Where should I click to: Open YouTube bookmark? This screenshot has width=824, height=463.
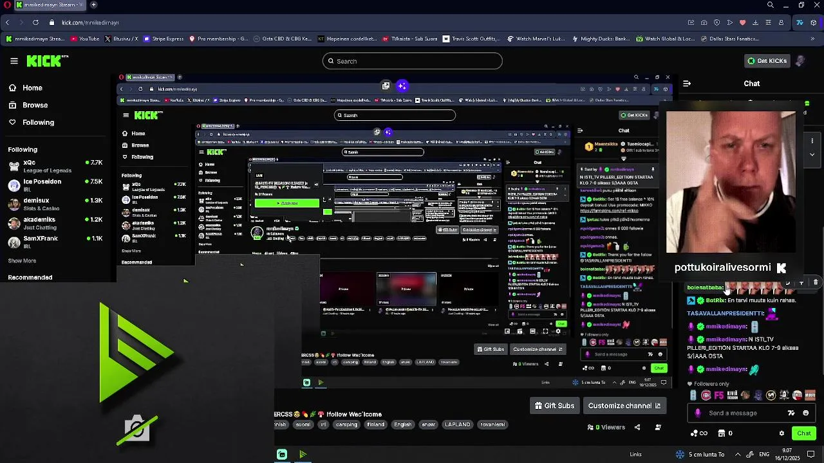point(85,39)
